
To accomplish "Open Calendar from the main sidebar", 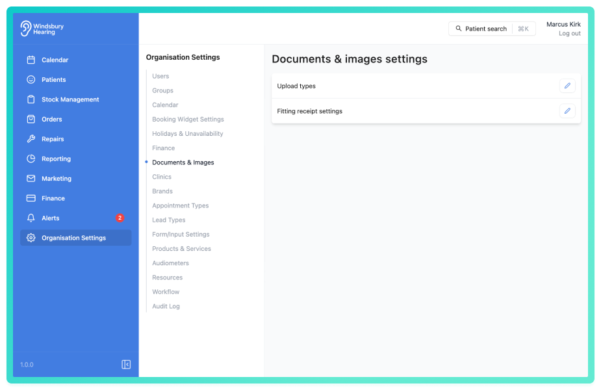I will tap(55, 60).
